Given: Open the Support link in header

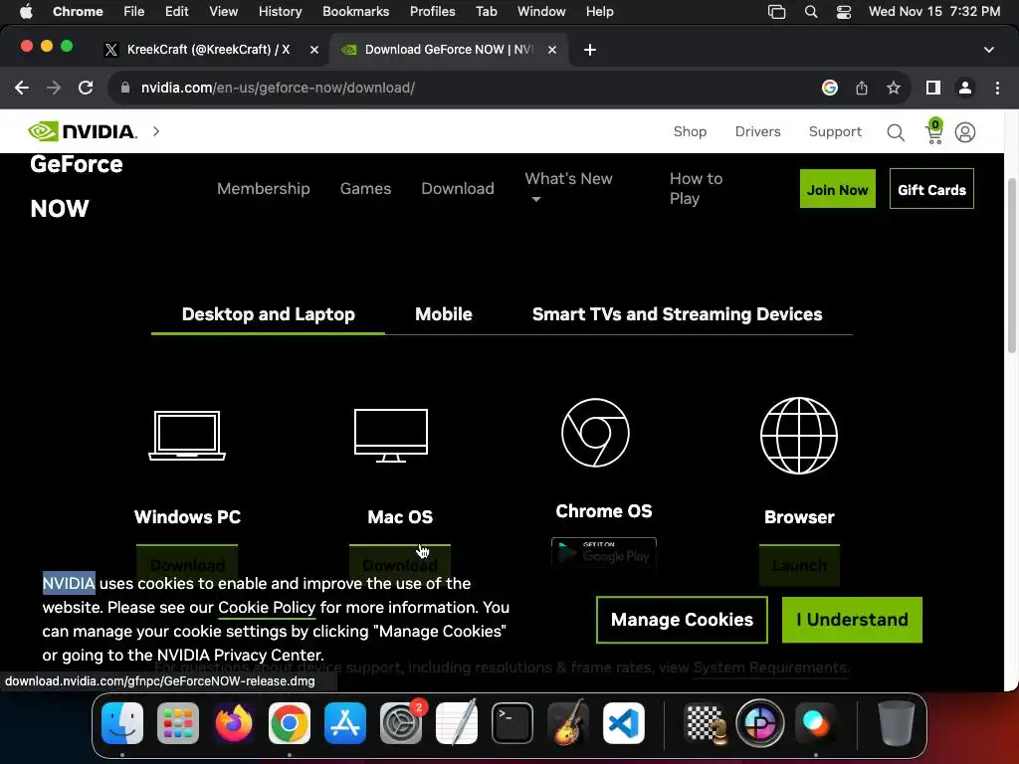Looking at the screenshot, I should coord(835,132).
